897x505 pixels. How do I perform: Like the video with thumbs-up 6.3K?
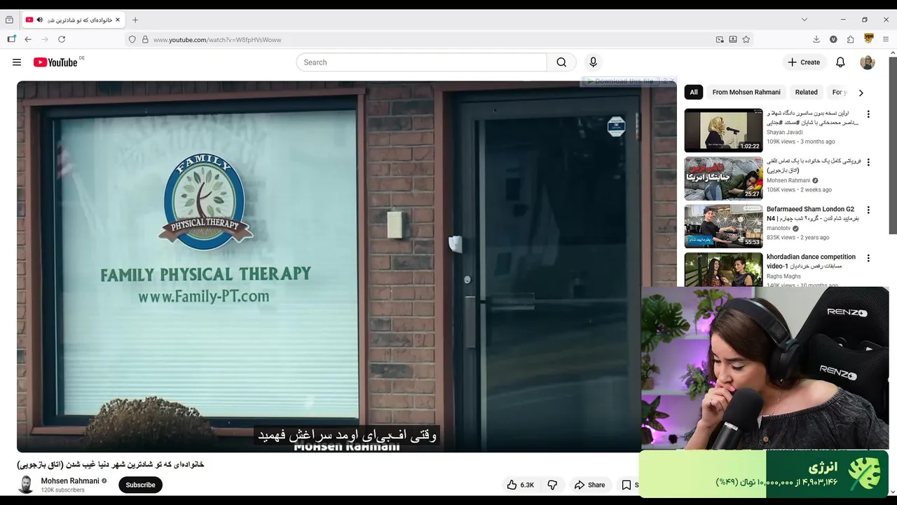point(521,485)
